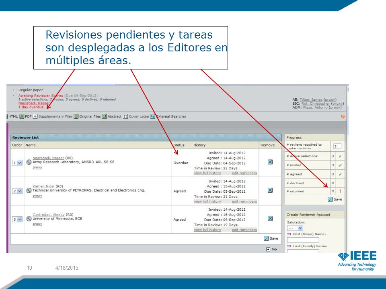386x289 pixels.
Task: Open the PDF proof icon
Action: click(22, 116)
